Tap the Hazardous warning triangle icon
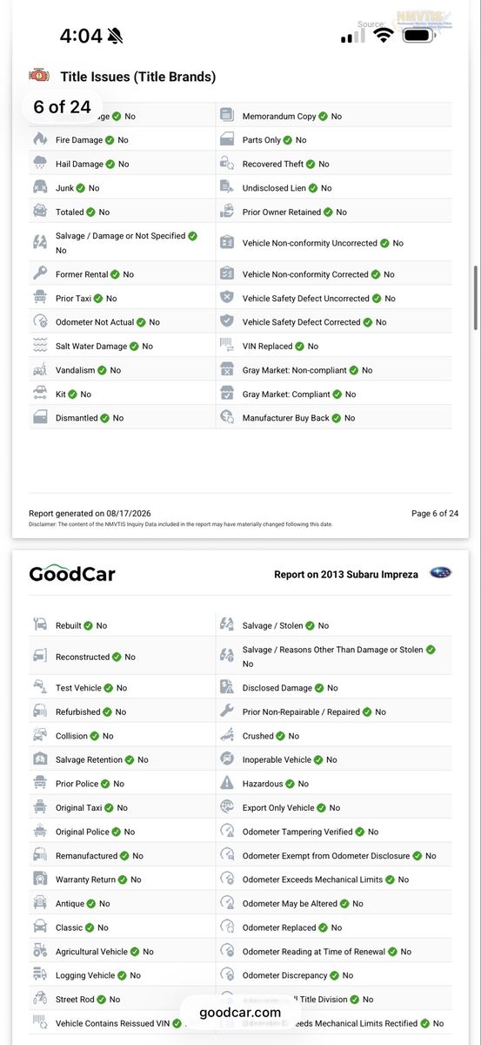 pyautogui.click(x=227, y=784)
